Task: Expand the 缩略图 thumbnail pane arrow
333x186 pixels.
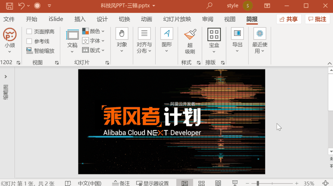Action: pos(6,76)
